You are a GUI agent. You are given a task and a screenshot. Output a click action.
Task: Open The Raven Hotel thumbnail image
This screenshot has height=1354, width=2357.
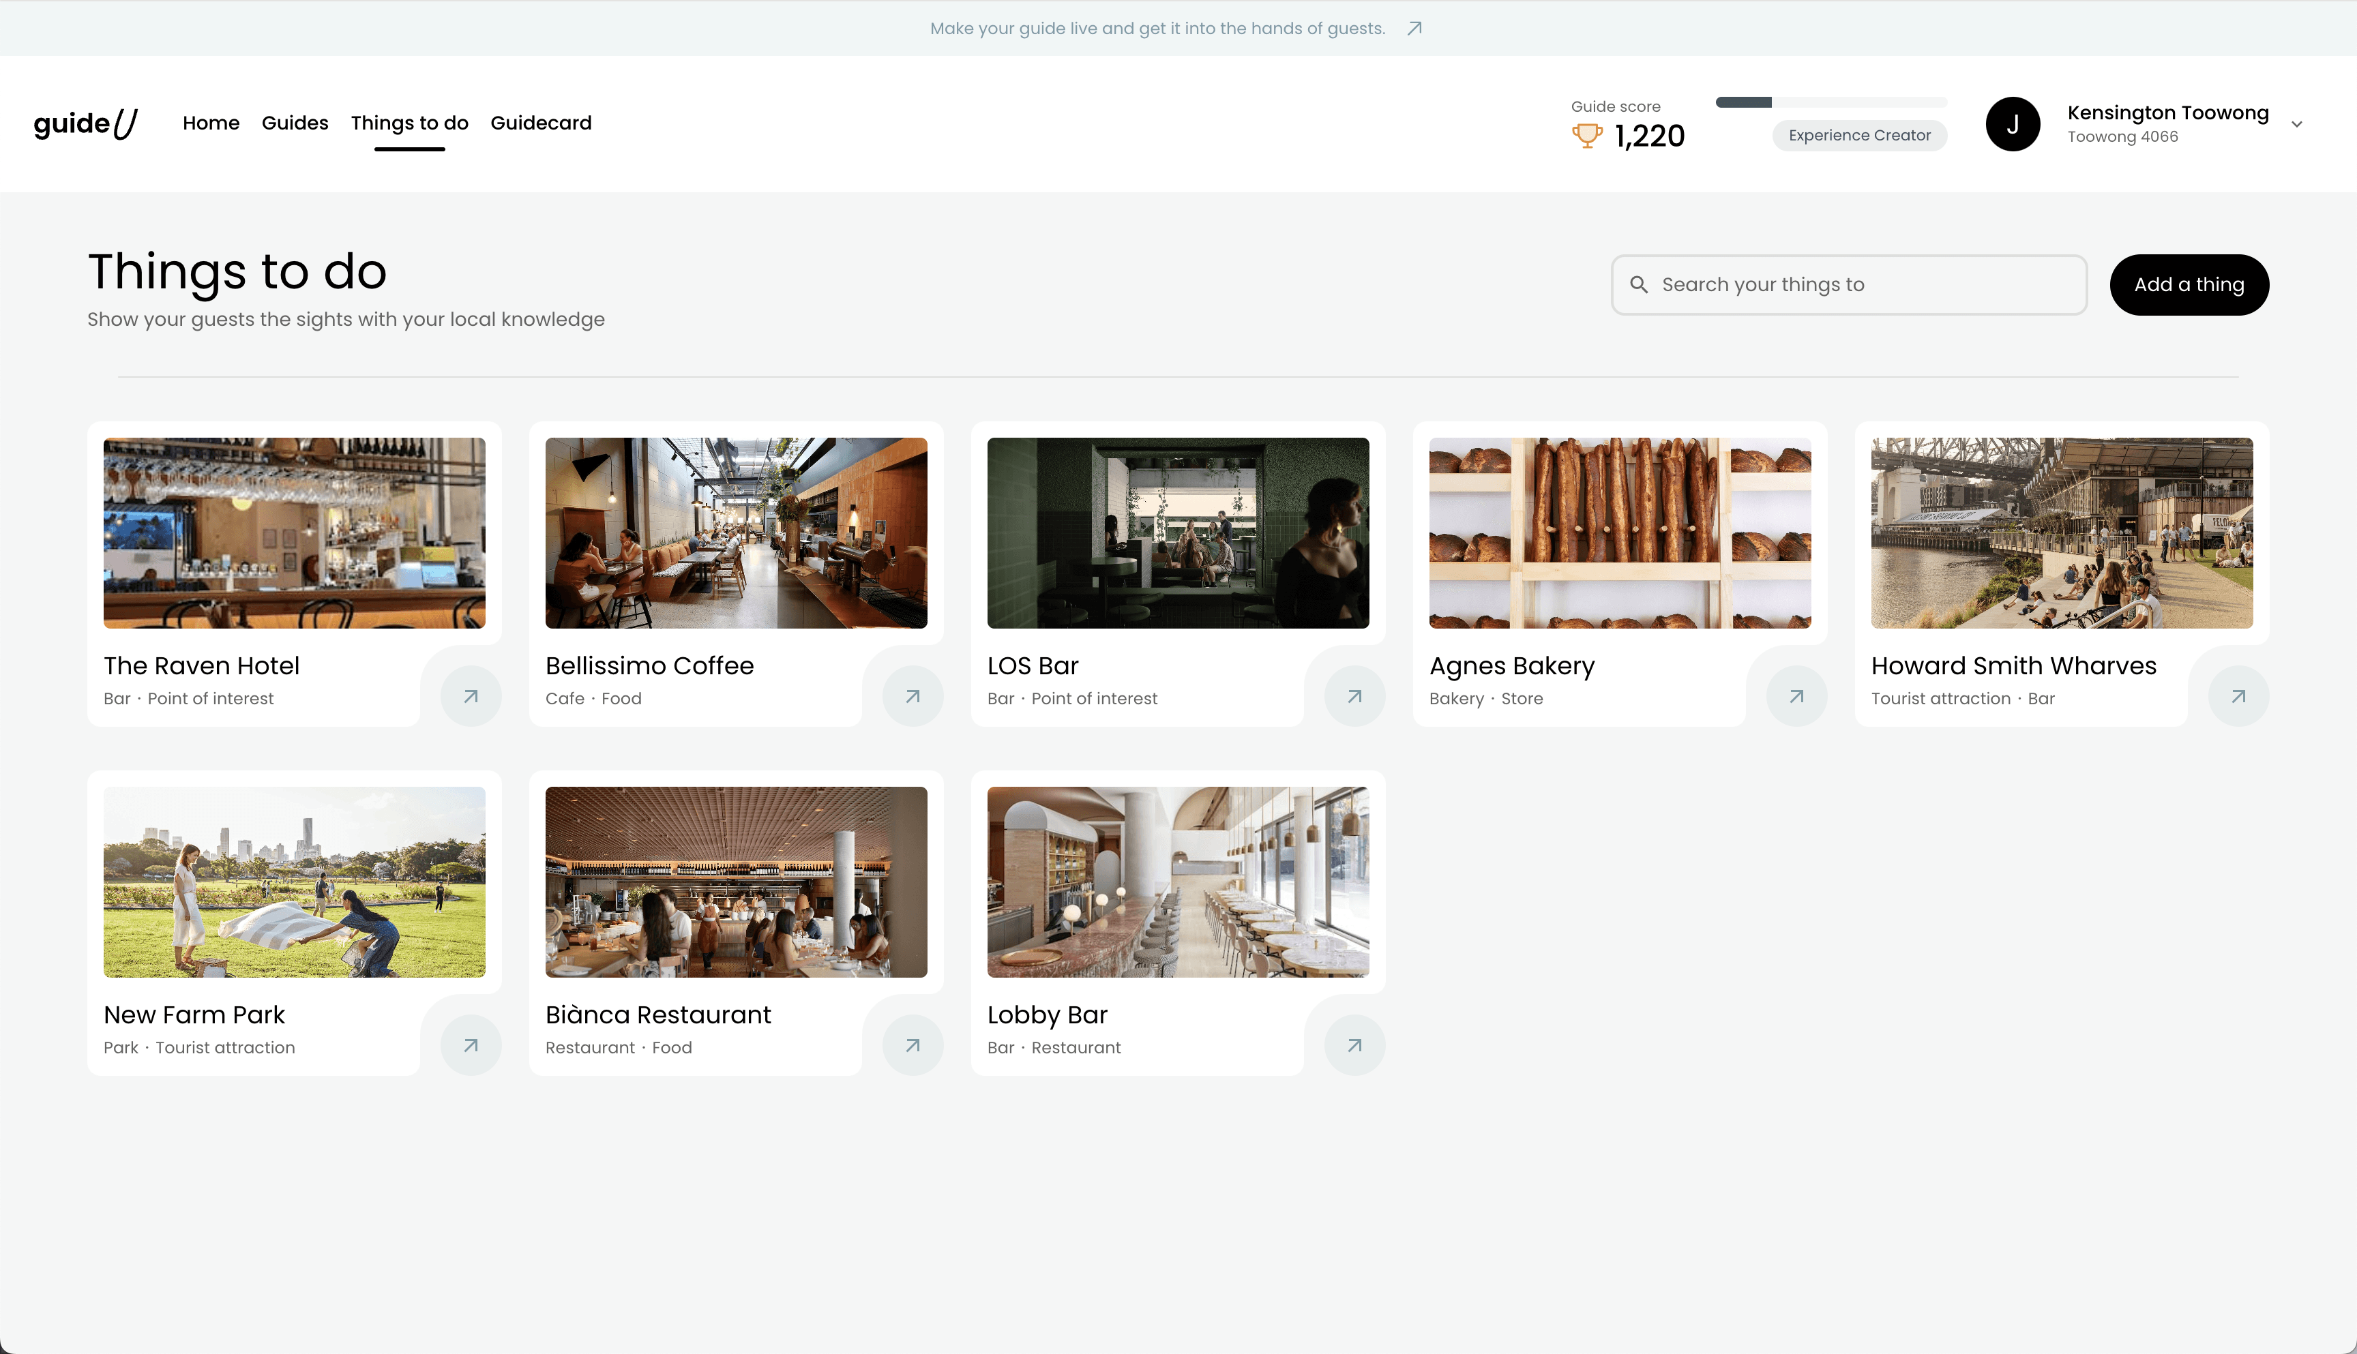[294, 533]
